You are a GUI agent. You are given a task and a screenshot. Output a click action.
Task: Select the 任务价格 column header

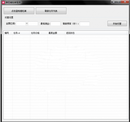click(39, 33)
